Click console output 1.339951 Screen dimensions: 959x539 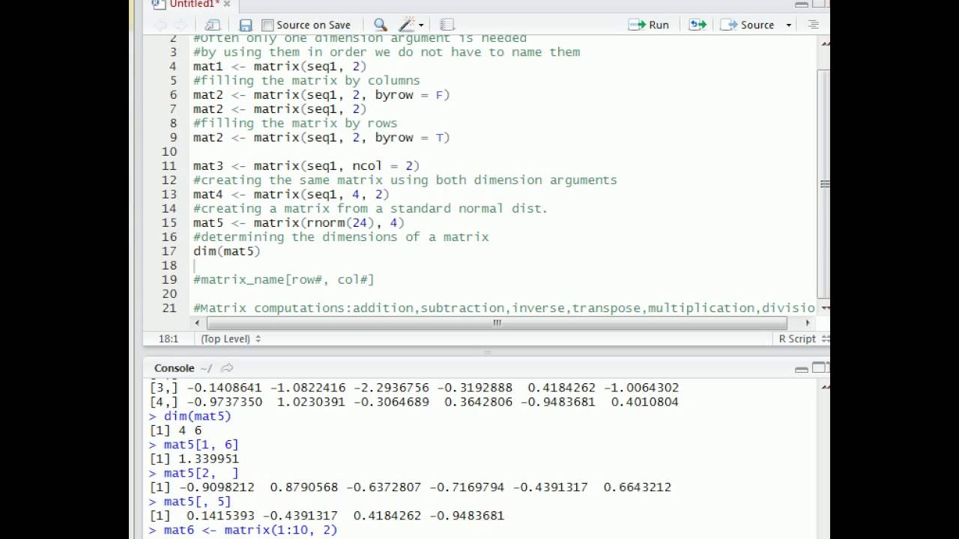208,459
